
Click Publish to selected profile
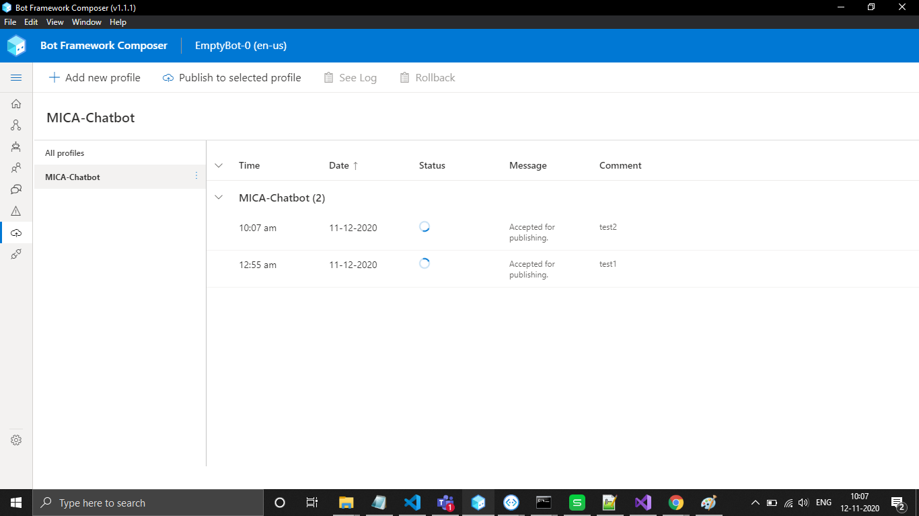point(231,77)
